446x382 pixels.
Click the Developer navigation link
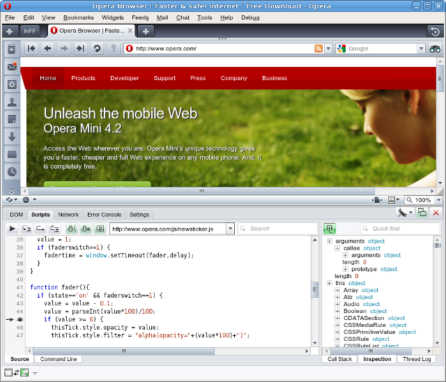pyautogui.click(x=125, y=78)
